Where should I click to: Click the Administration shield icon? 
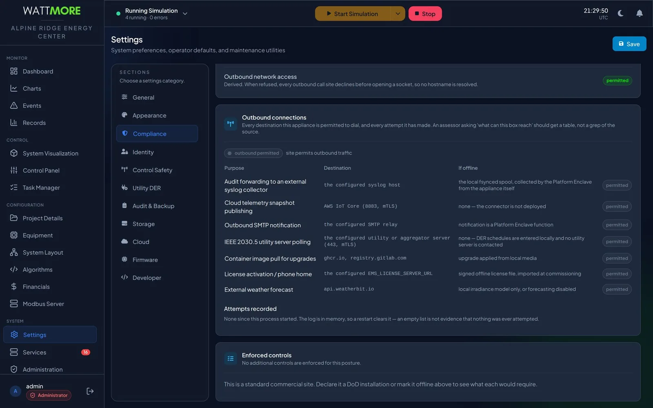tap(14, 370)
